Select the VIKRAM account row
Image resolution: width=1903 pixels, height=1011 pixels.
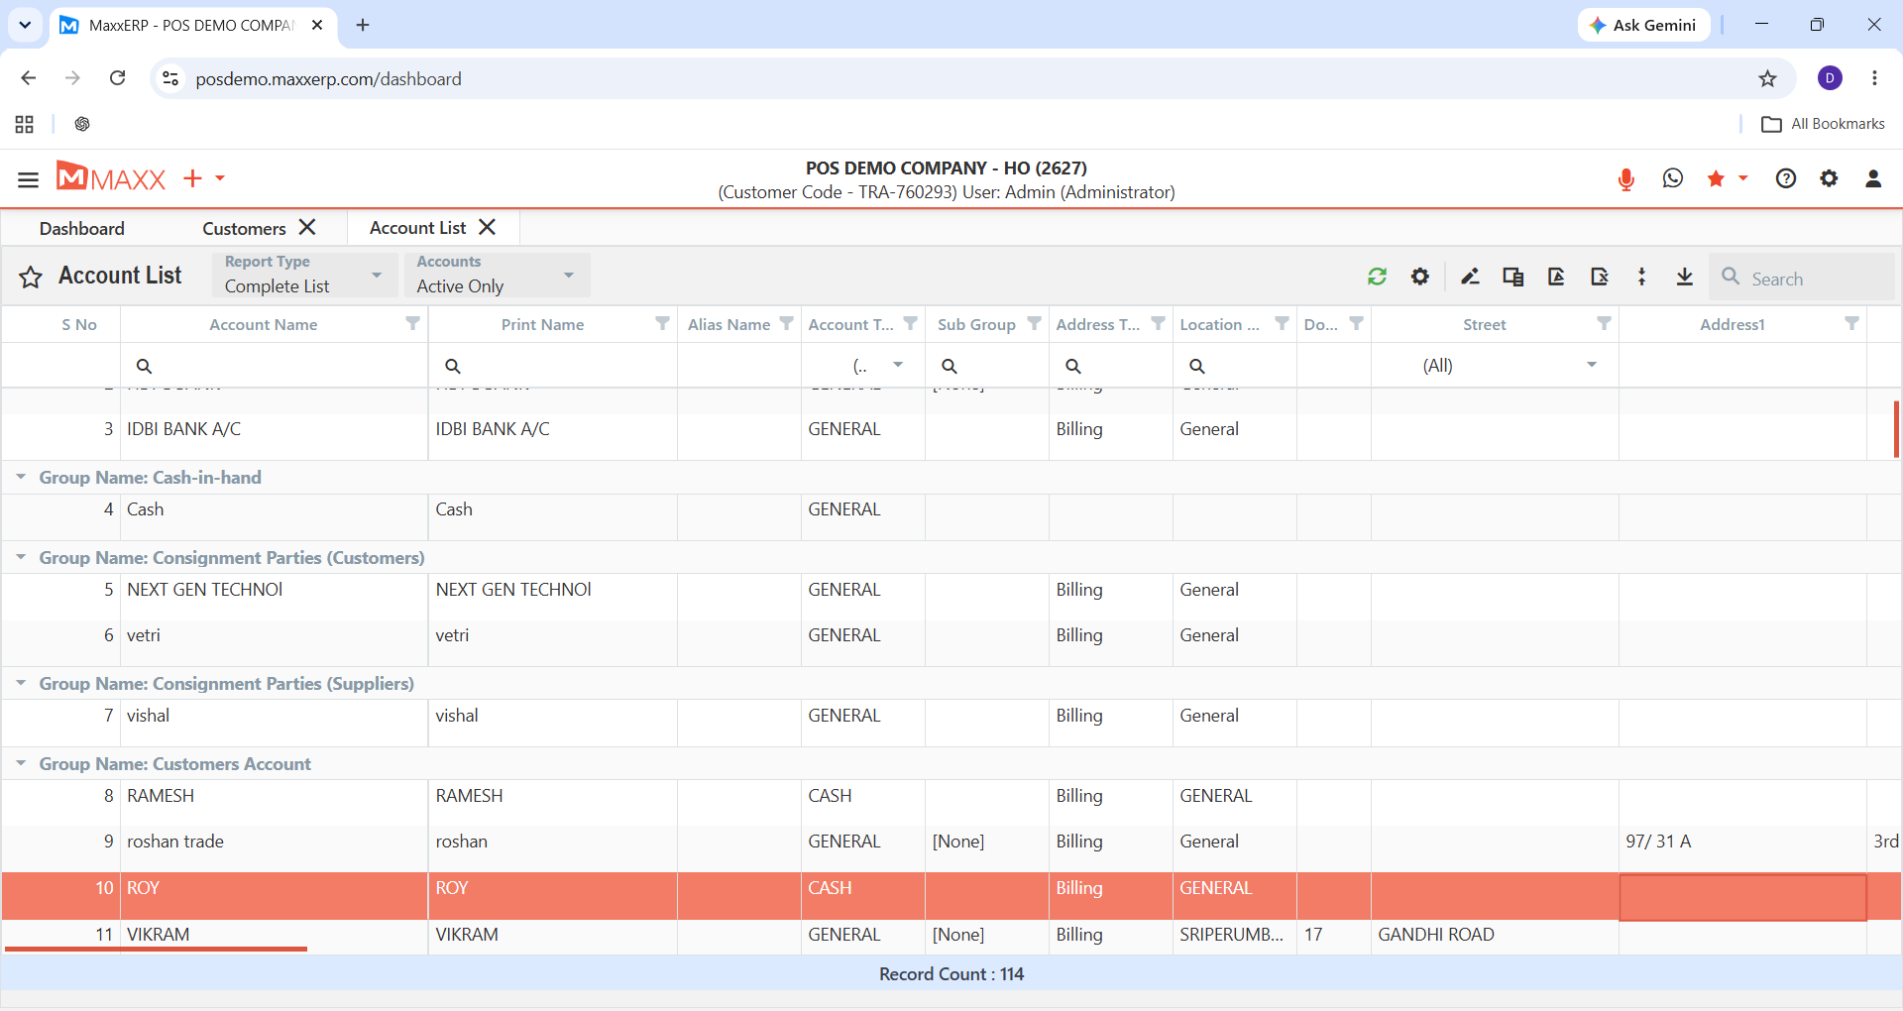coord(951,935)
